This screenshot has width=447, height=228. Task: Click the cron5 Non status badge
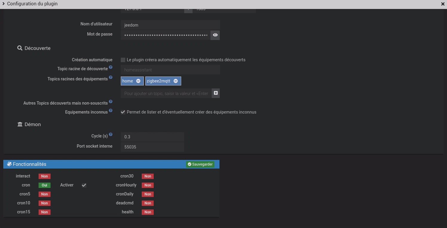pos(45,194)
